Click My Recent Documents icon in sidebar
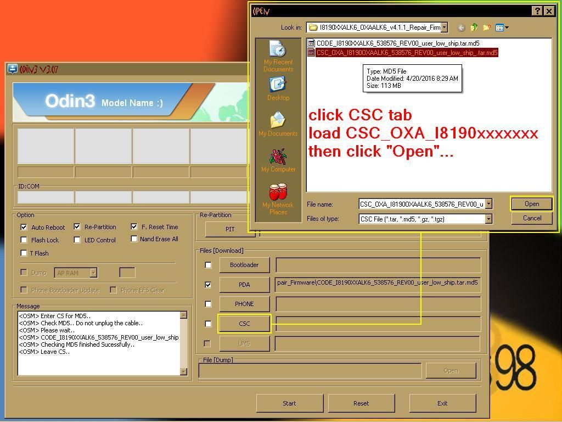 point(278,55)
